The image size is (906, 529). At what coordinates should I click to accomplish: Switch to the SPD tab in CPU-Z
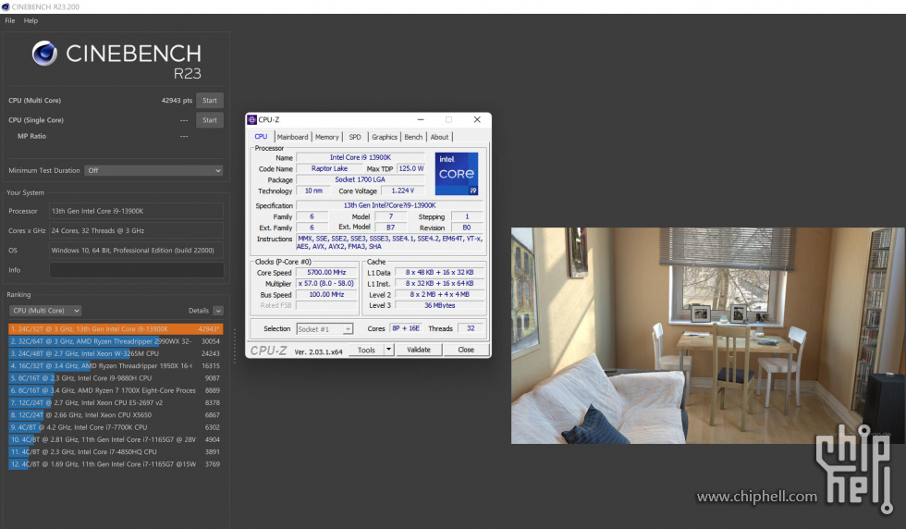[x=355, y=137]
